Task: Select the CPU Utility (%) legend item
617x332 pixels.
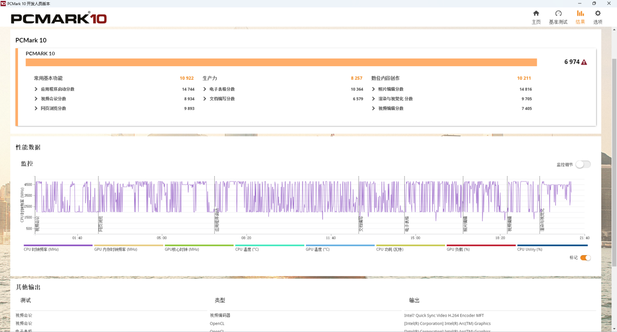Action: (x=530, y=249)
